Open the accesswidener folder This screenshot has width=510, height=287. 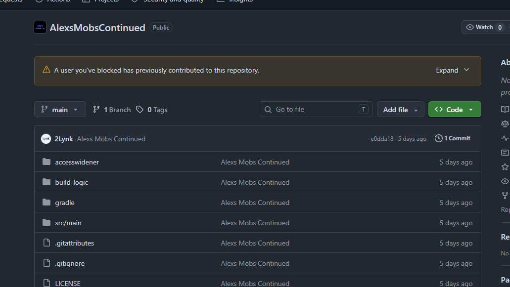tap(77, 162)
